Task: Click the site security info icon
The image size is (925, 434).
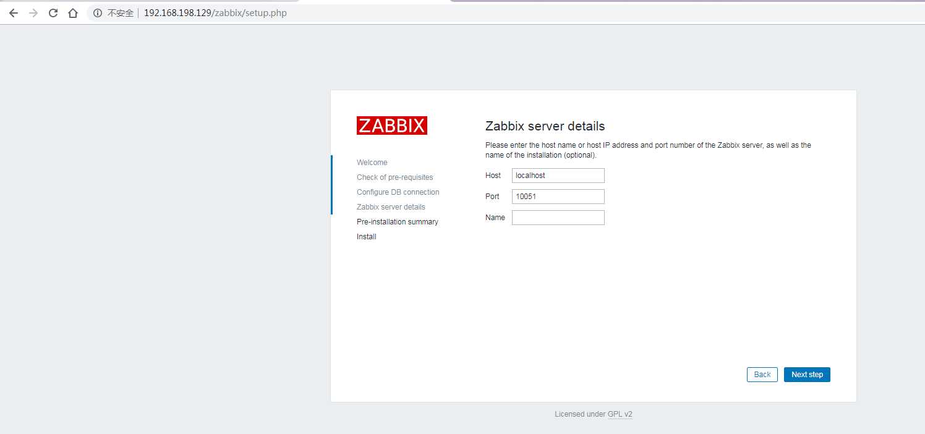Action: pos(98,13)
